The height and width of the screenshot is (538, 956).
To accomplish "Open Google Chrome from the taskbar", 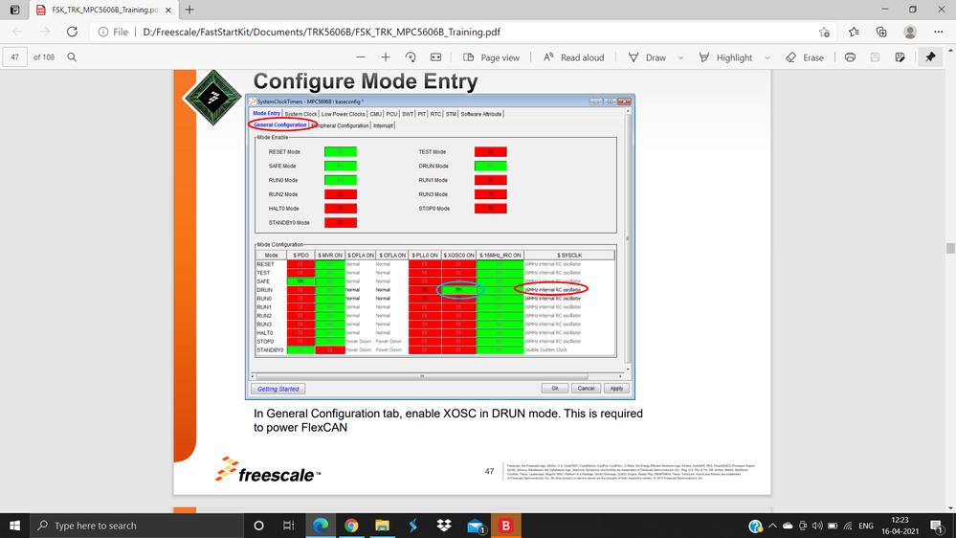I will tap(351, 526).
